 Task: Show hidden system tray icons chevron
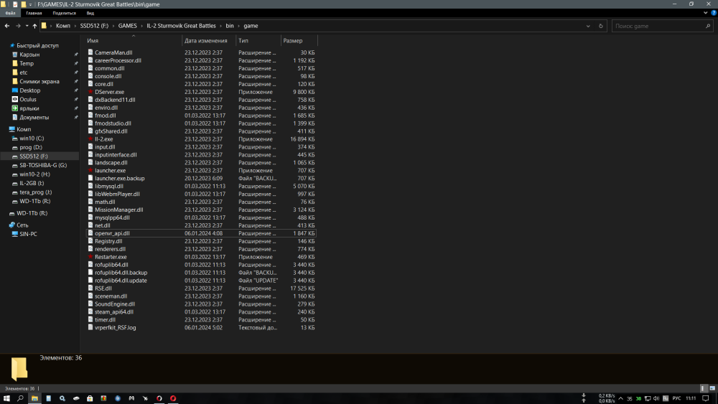pyautogui.click(x=620, y=398)
